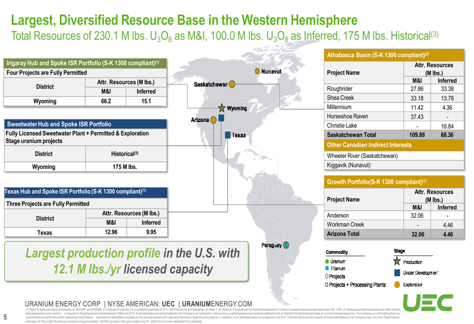Click the Workman Creek project name
Image resolution: width=474 pixels, height=324 pixels.
click(x=345, y=225)
